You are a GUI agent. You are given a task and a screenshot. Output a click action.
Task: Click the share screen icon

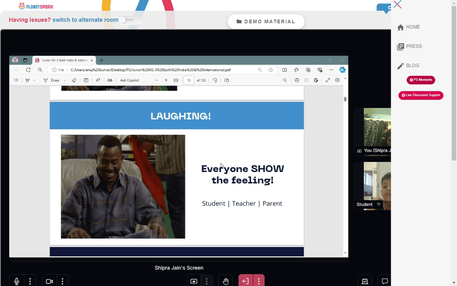coord(194,281)
